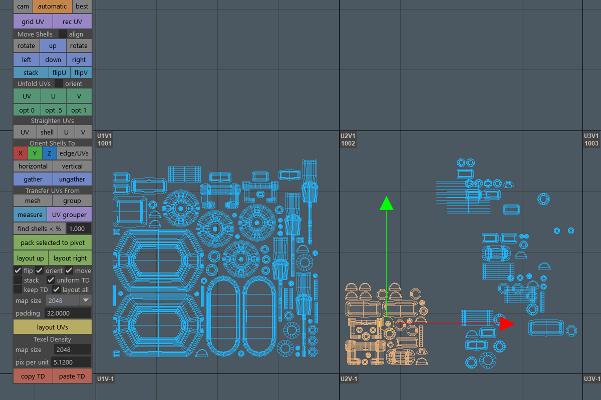Click the padding value field
This screenshot has width=601, height=400.
(68, 313)
